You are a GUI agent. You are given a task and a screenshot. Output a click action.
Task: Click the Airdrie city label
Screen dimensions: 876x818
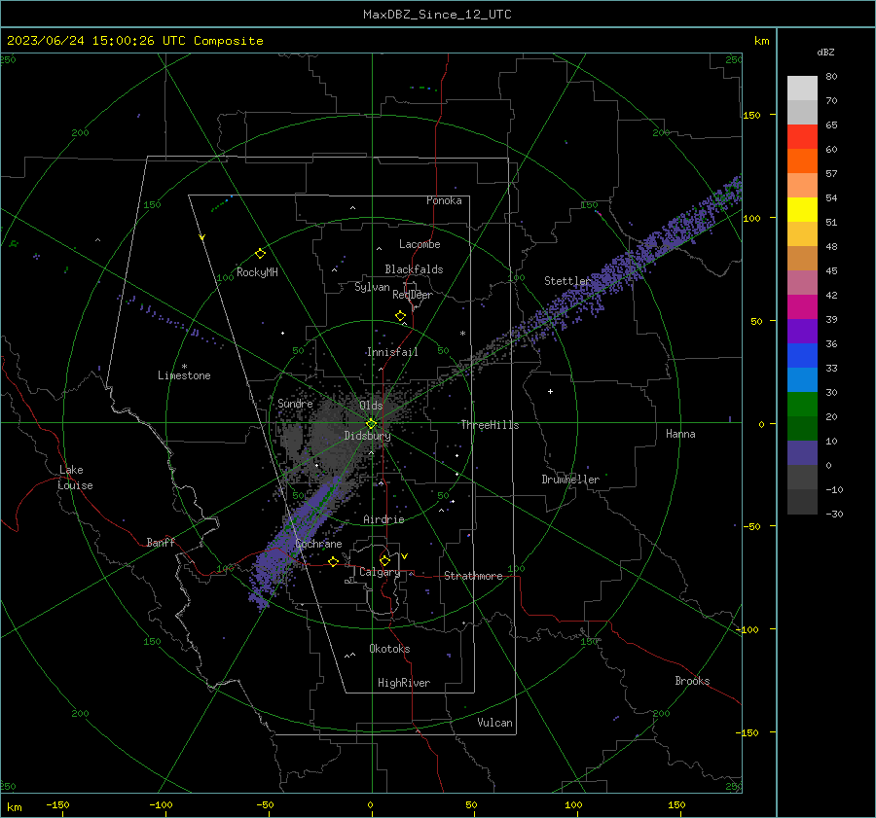(383, 519)
